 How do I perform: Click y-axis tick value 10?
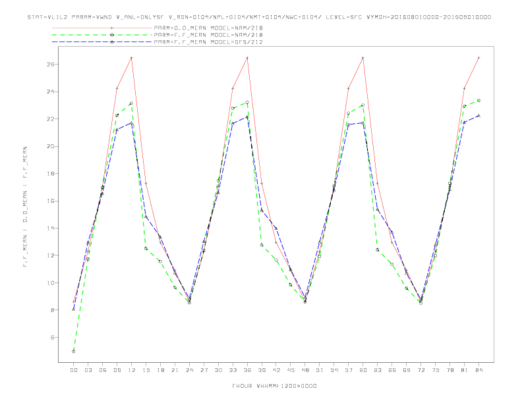[51, 282]
